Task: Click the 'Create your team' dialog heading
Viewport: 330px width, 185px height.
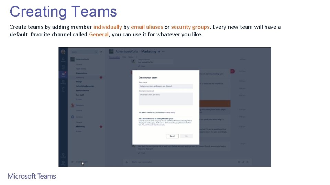Action: pos(148,78)
